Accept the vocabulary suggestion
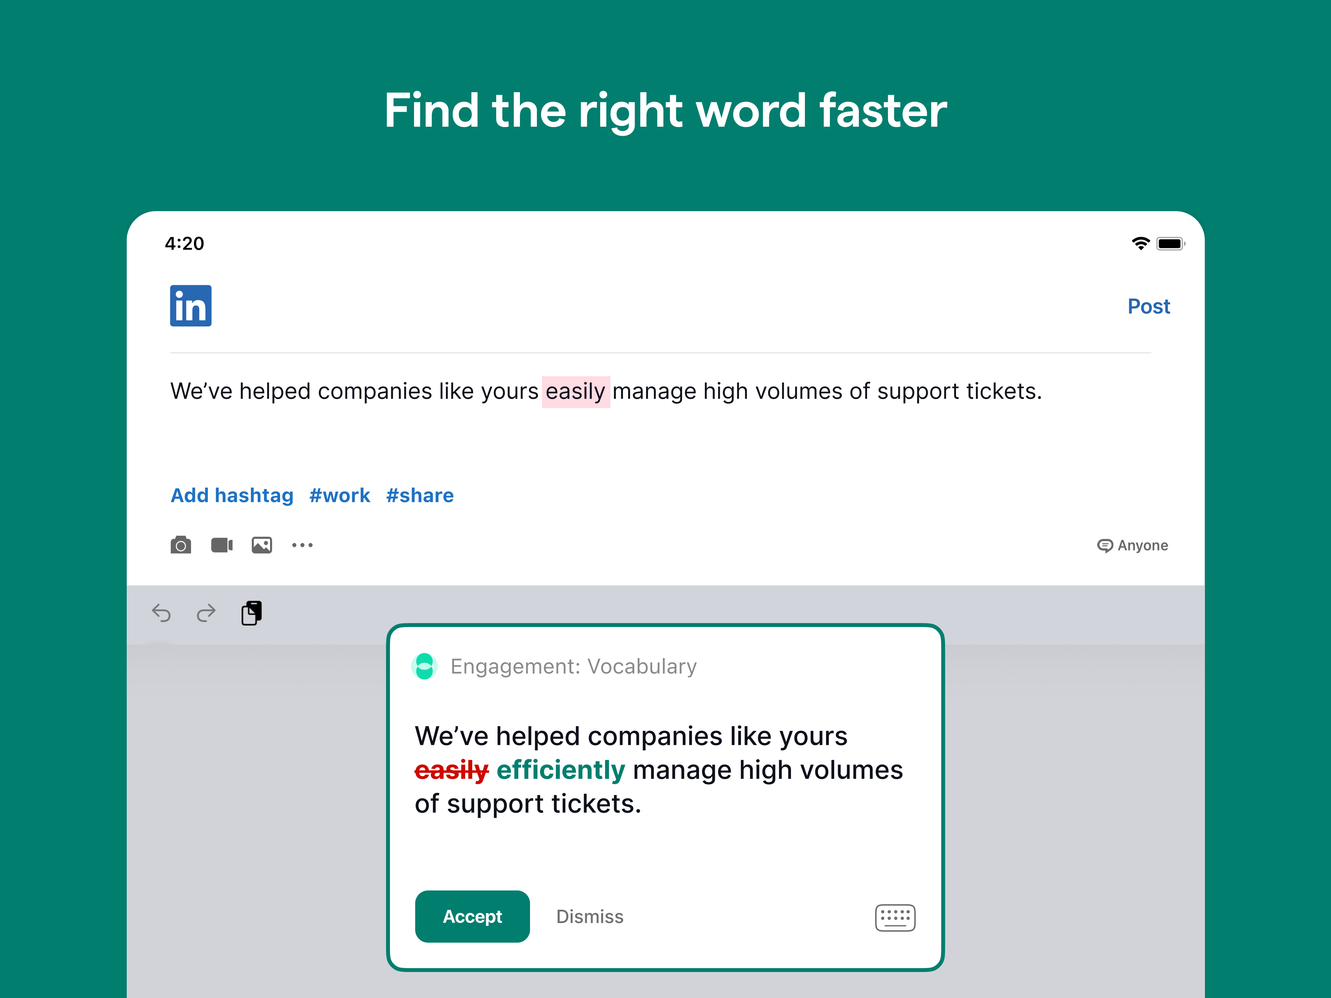Viewport: 1331px width, 998px height. click(x=472, y=916)
